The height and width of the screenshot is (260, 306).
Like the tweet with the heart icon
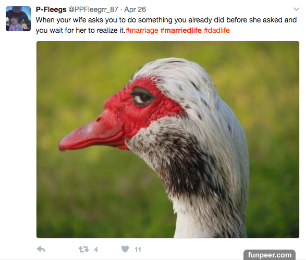[125, 249]
